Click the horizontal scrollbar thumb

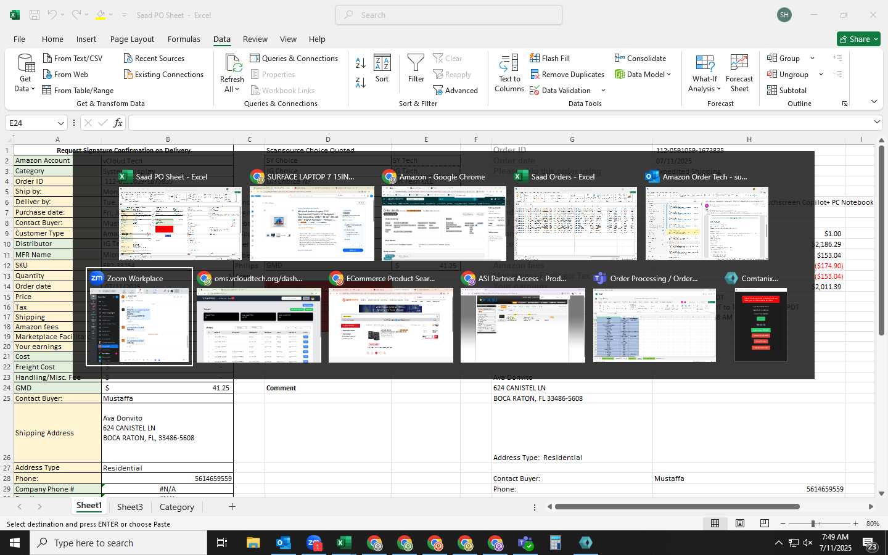pyautogui.click(x=677, y=507)
